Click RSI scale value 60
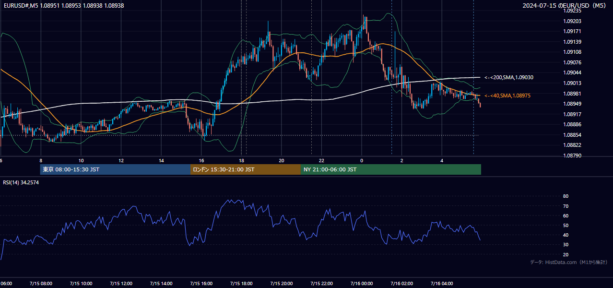613x288 pixels. pos(566,216)
